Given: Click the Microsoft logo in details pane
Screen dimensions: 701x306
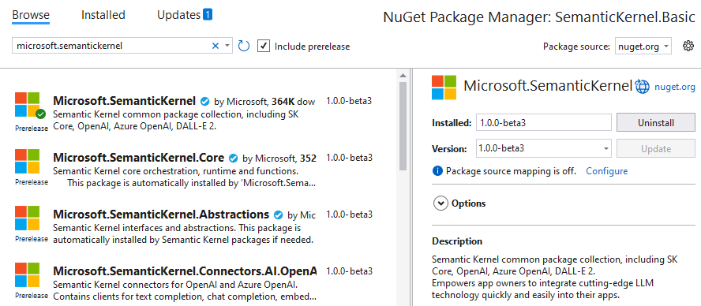Looking at the screenshot, I should tap(444, 87).
